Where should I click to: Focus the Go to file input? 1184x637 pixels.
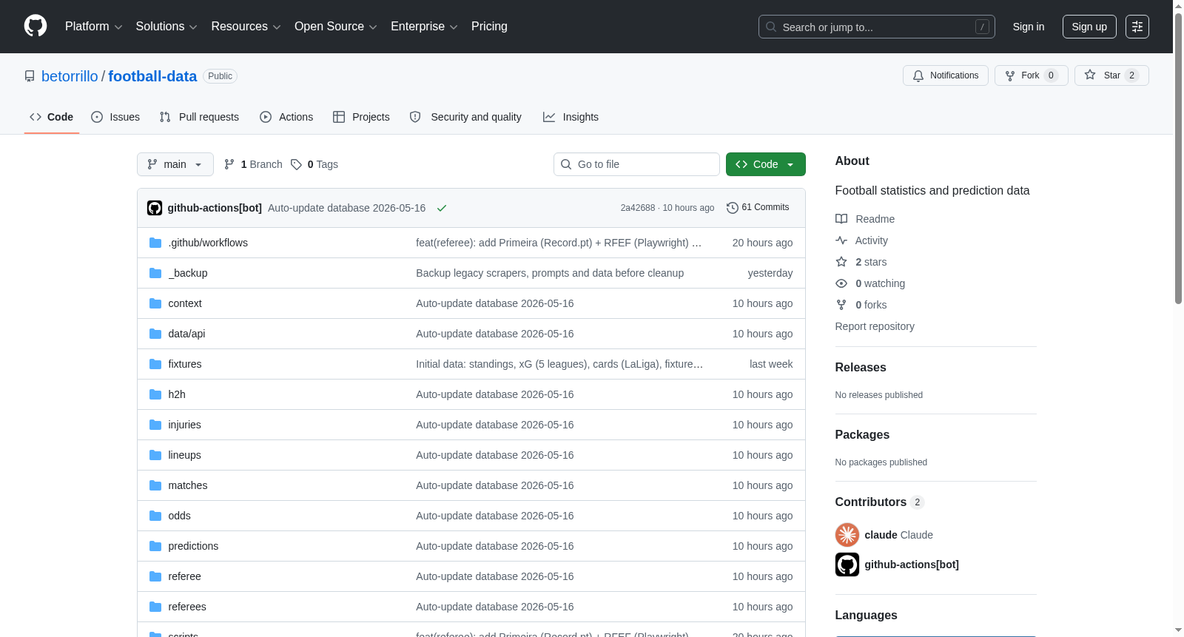pyautogui.click(x=636, y=164)
